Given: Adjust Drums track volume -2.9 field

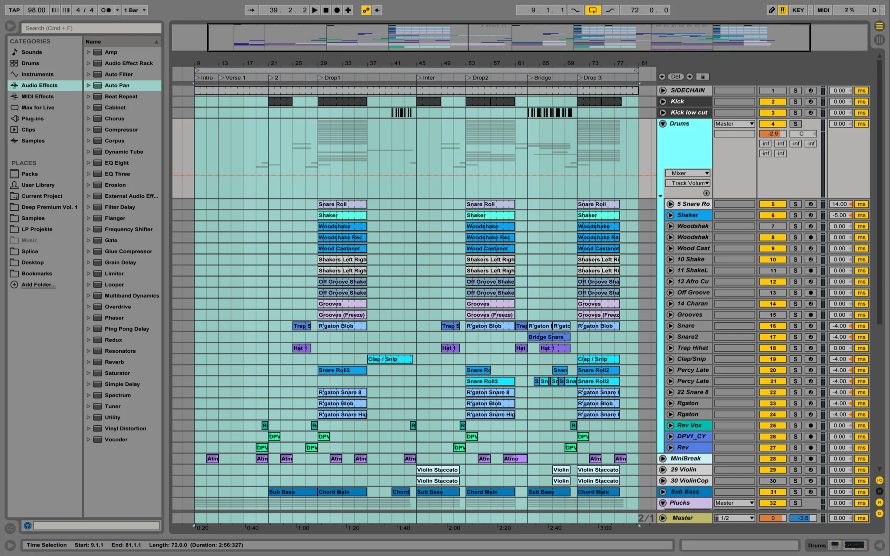Looking at the screenshot, I should [773, 134].
